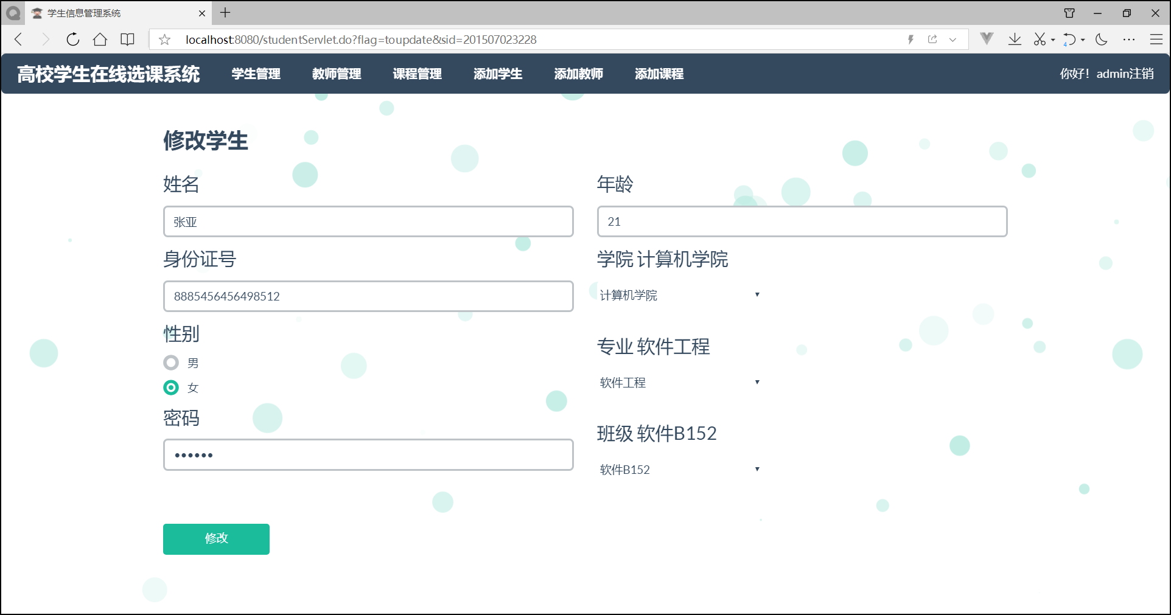Click the 学院 计算机学院 label
Image resolution: width=1171 pixels, height=615 pixels.
click(662, 259)
